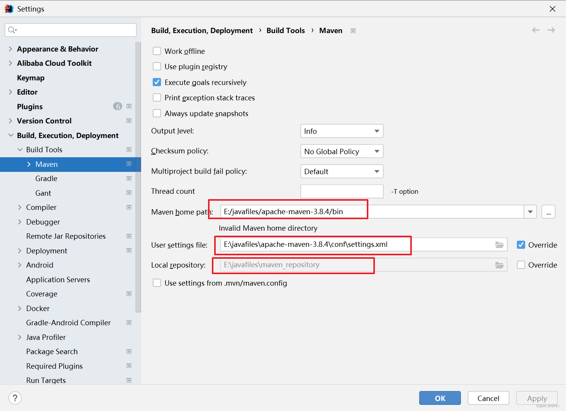Expand the Debugger settings node
Image resolution: width=566 pixels, height=411 pixels.
pos(20,222)
